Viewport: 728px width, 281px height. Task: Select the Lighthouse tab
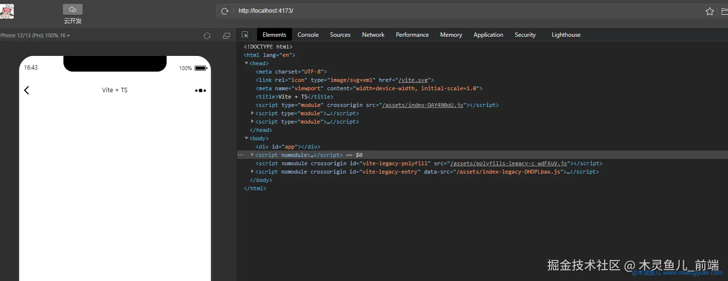click(566, 35)
